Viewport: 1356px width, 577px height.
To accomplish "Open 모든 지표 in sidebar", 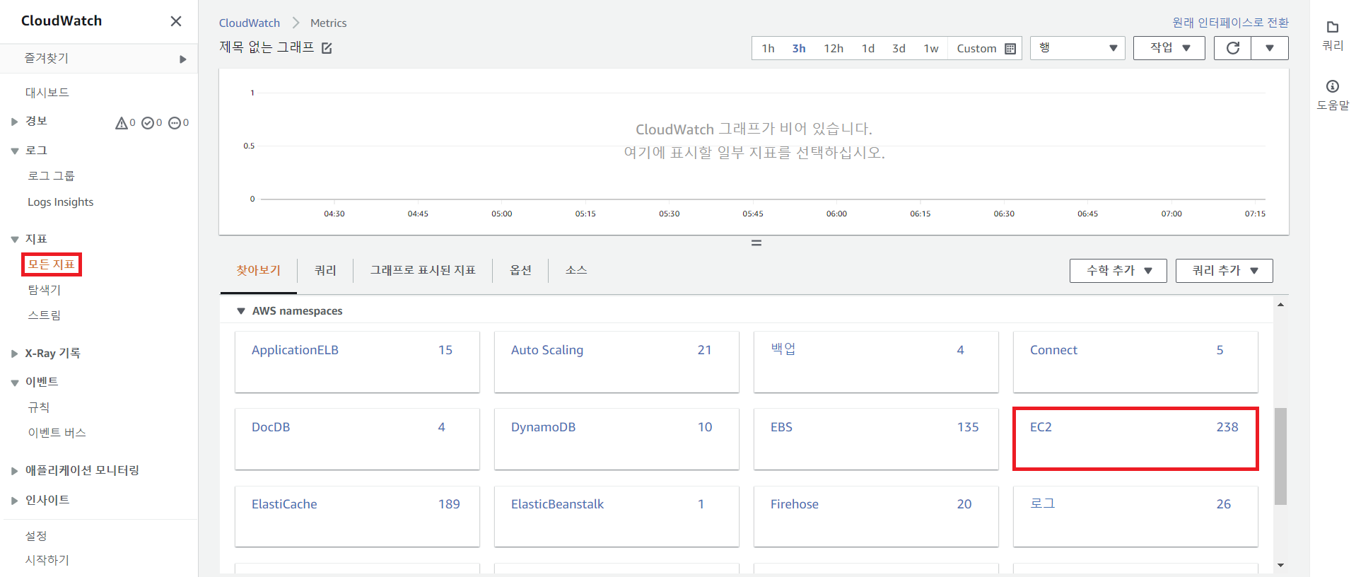I will tap(52, 264).
